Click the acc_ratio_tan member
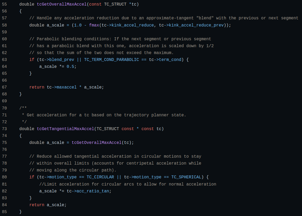 [93, 191]
